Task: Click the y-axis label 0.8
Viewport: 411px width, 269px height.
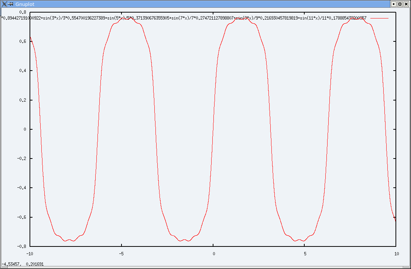Action: [23, 12]
